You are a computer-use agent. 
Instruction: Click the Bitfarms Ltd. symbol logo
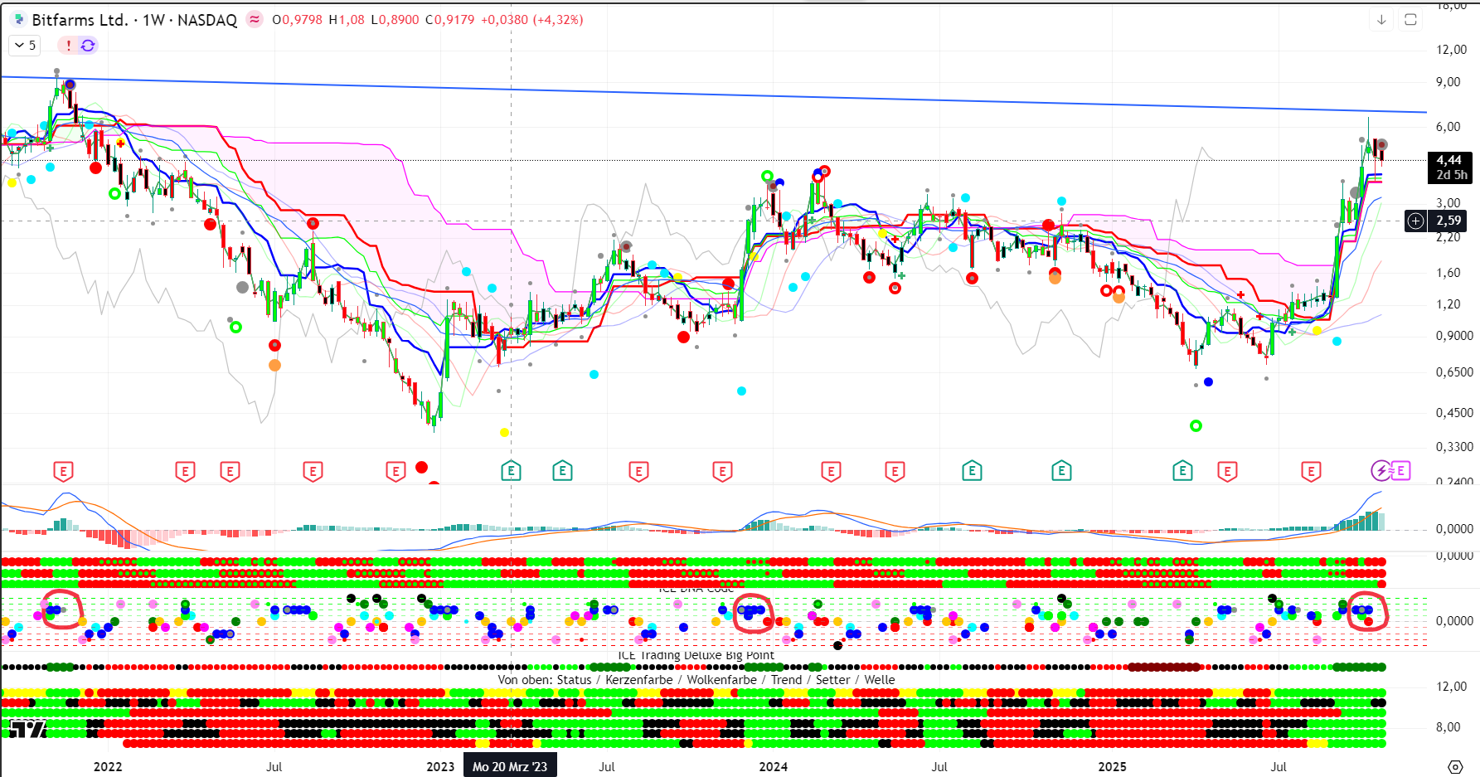[18, 19]
